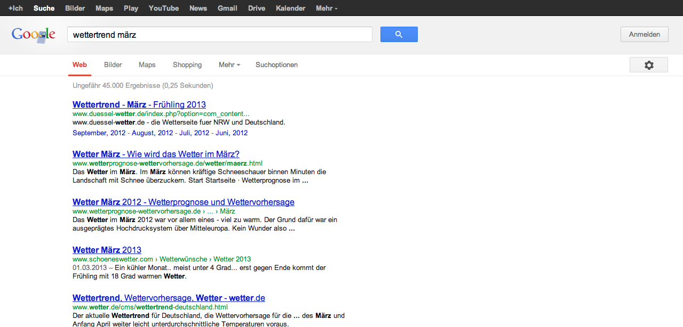Open result Wettertrend - März - Frühling 2013
Screen dimensions: 683x327
(139, 104)
